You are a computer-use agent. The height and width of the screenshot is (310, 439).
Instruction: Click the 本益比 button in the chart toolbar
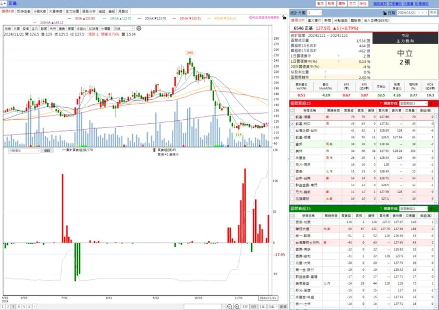(81, 28)
